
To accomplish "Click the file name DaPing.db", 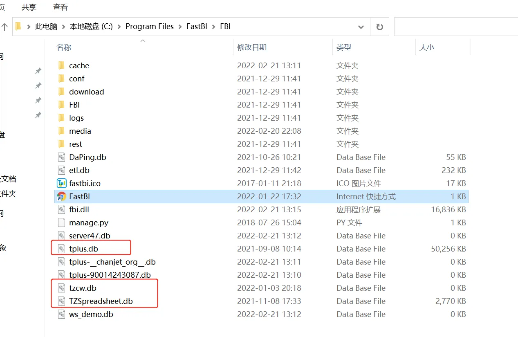I will point(87,157).
